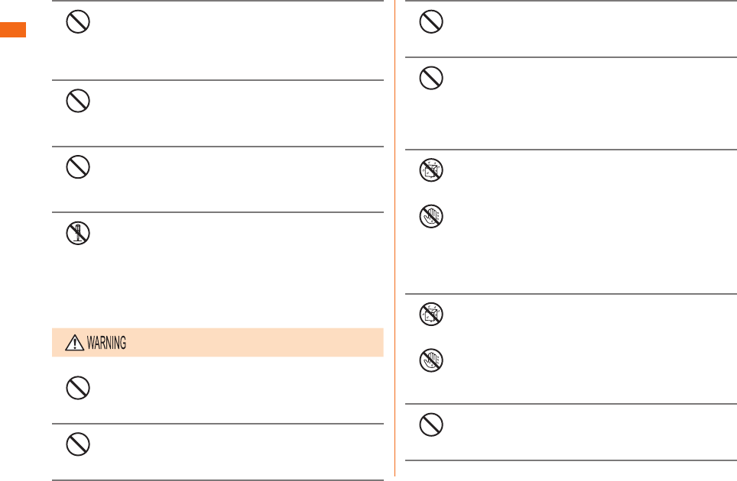Click the topmost prohibition icon in left column
Viewport: 737px width, 481px height.
[x=78, y=21]
